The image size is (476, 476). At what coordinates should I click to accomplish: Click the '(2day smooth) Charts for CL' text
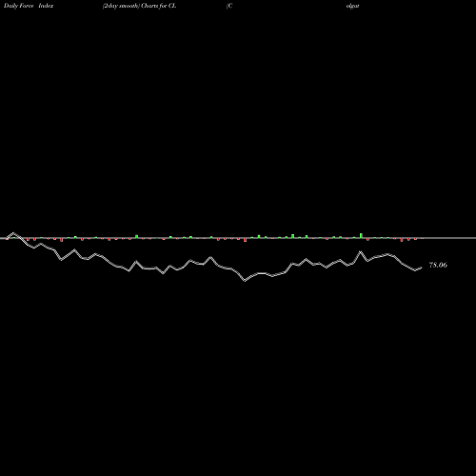point(139,6)
